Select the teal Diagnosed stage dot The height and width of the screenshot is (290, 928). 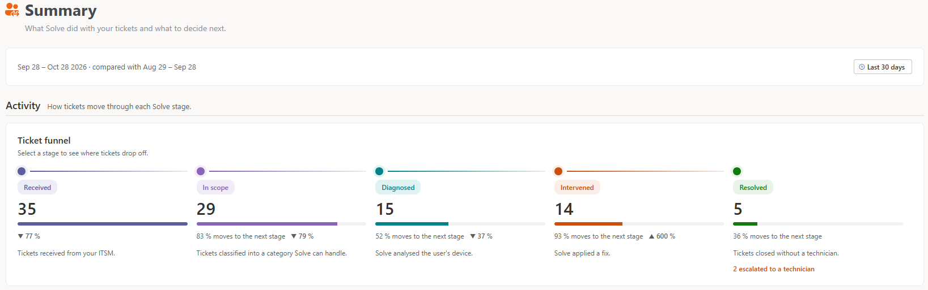(379, 171)
